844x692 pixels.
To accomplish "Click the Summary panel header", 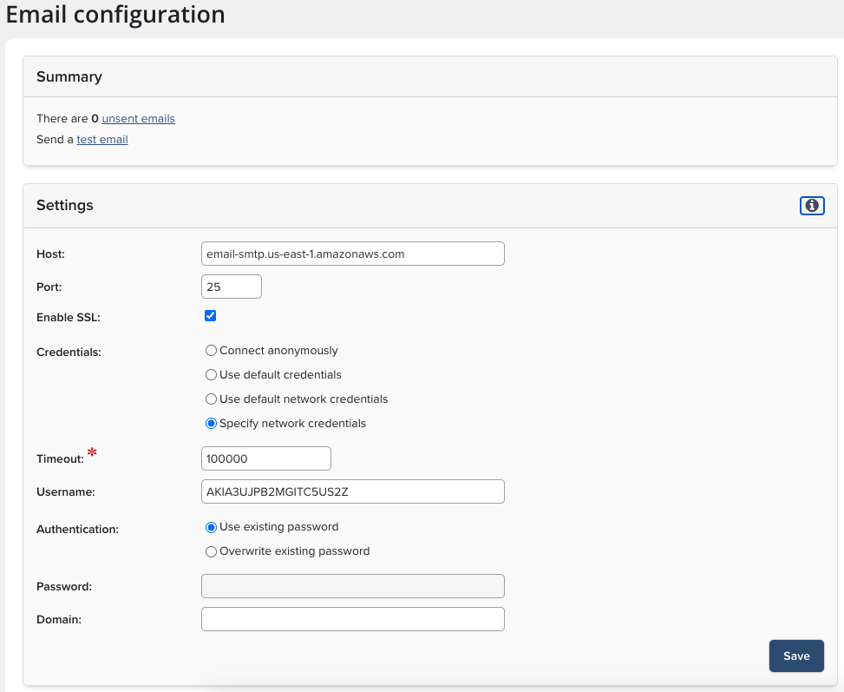I will [69, 77].
